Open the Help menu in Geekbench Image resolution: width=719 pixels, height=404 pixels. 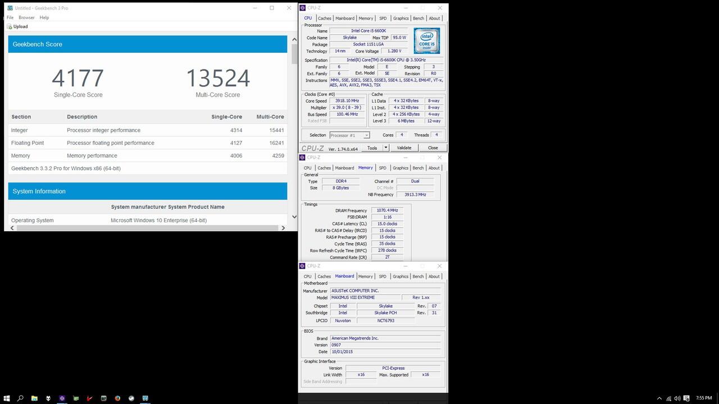pyautogui.click(x=44, y=17)
